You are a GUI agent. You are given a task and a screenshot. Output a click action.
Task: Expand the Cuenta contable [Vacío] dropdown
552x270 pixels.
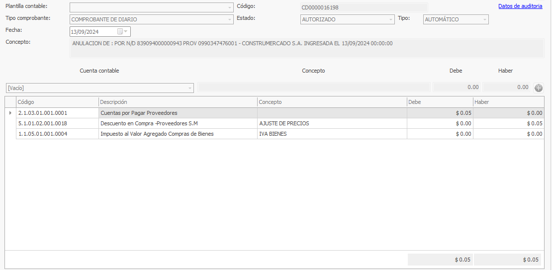[189, 88]
